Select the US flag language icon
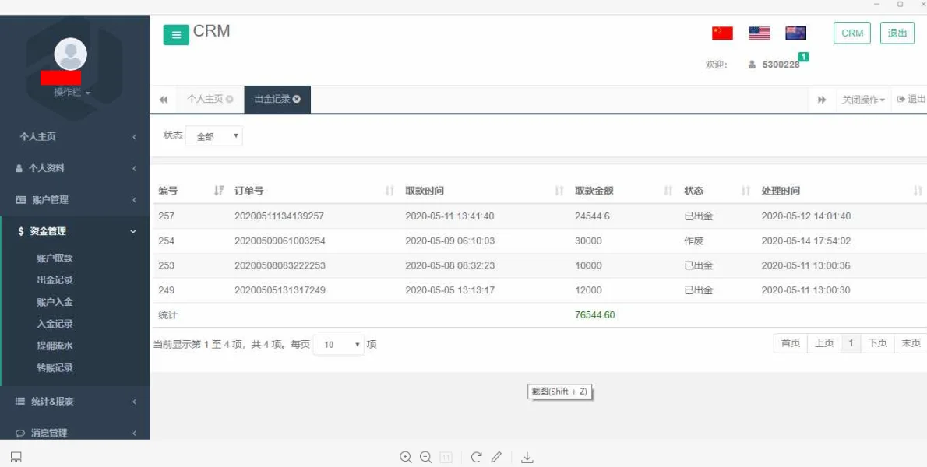This screenshot has width=927, height=467. click(759, 33)
